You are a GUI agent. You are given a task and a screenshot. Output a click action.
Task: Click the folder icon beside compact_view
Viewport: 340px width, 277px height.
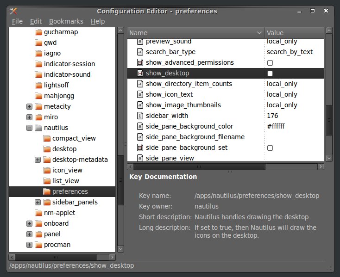47,138
